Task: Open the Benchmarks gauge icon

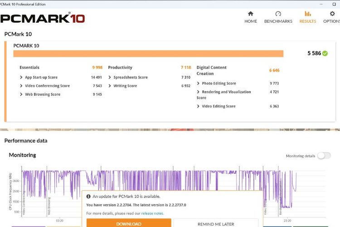Action: click(x=278, y=14)
